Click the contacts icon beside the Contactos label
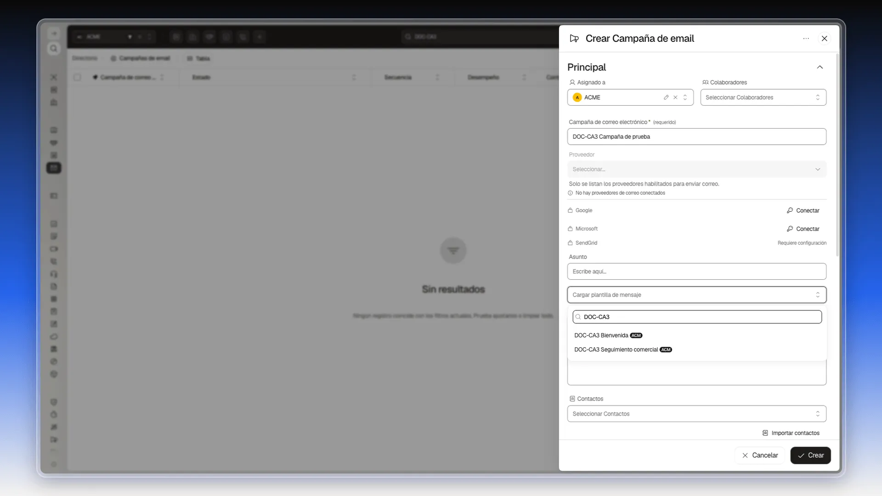 [x=572, y=399]
